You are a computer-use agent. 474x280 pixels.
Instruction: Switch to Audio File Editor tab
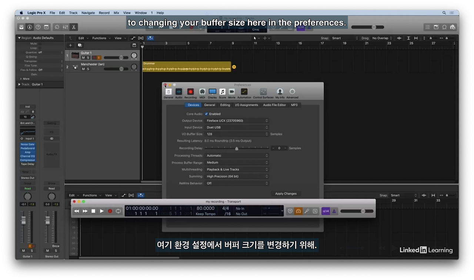[x=274, y=105]
